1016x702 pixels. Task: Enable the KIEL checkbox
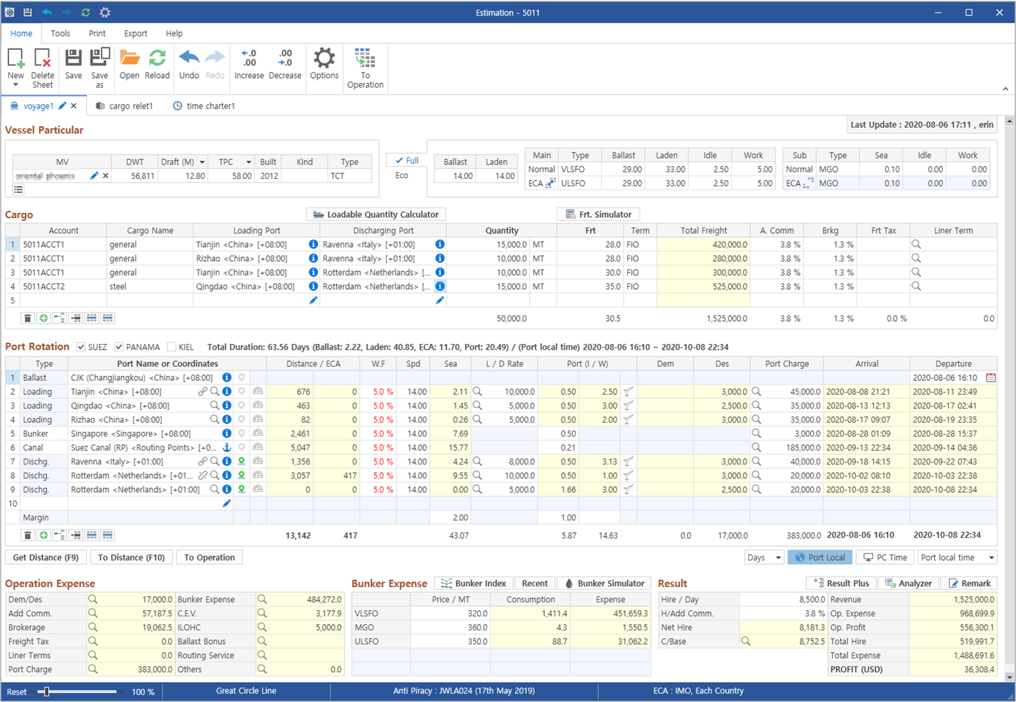[171, 347]
